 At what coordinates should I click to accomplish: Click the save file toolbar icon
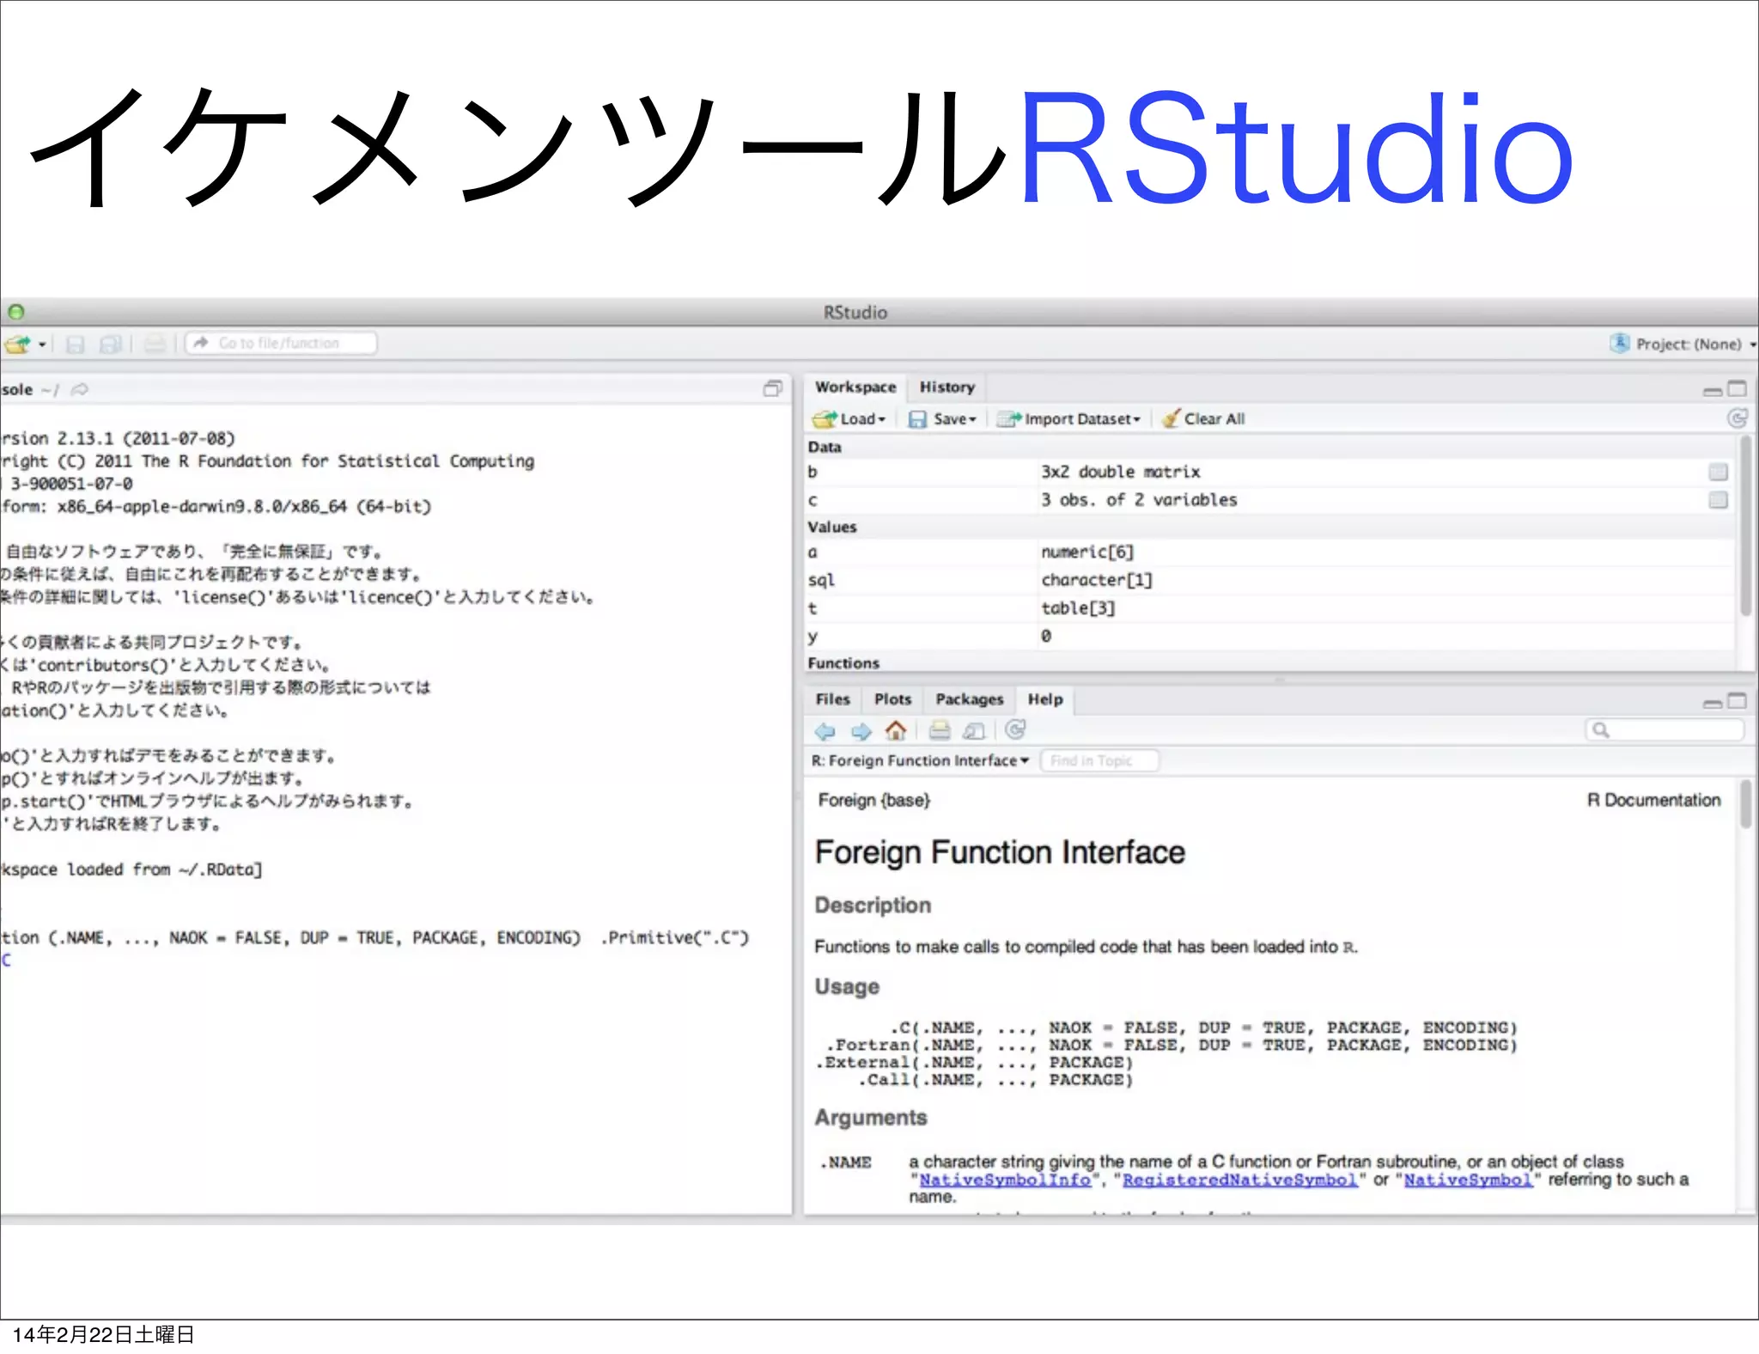coord(76,345)
